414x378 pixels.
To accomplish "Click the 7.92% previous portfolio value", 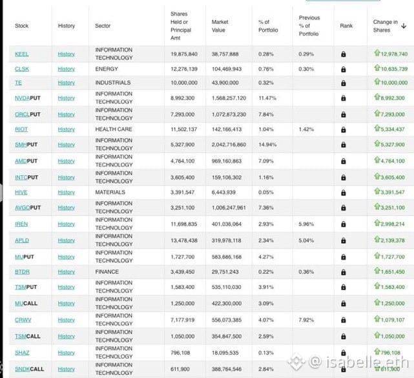I will (306, 320).
